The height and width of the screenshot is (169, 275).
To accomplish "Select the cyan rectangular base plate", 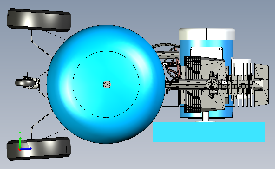I will [x=209, y=132].
